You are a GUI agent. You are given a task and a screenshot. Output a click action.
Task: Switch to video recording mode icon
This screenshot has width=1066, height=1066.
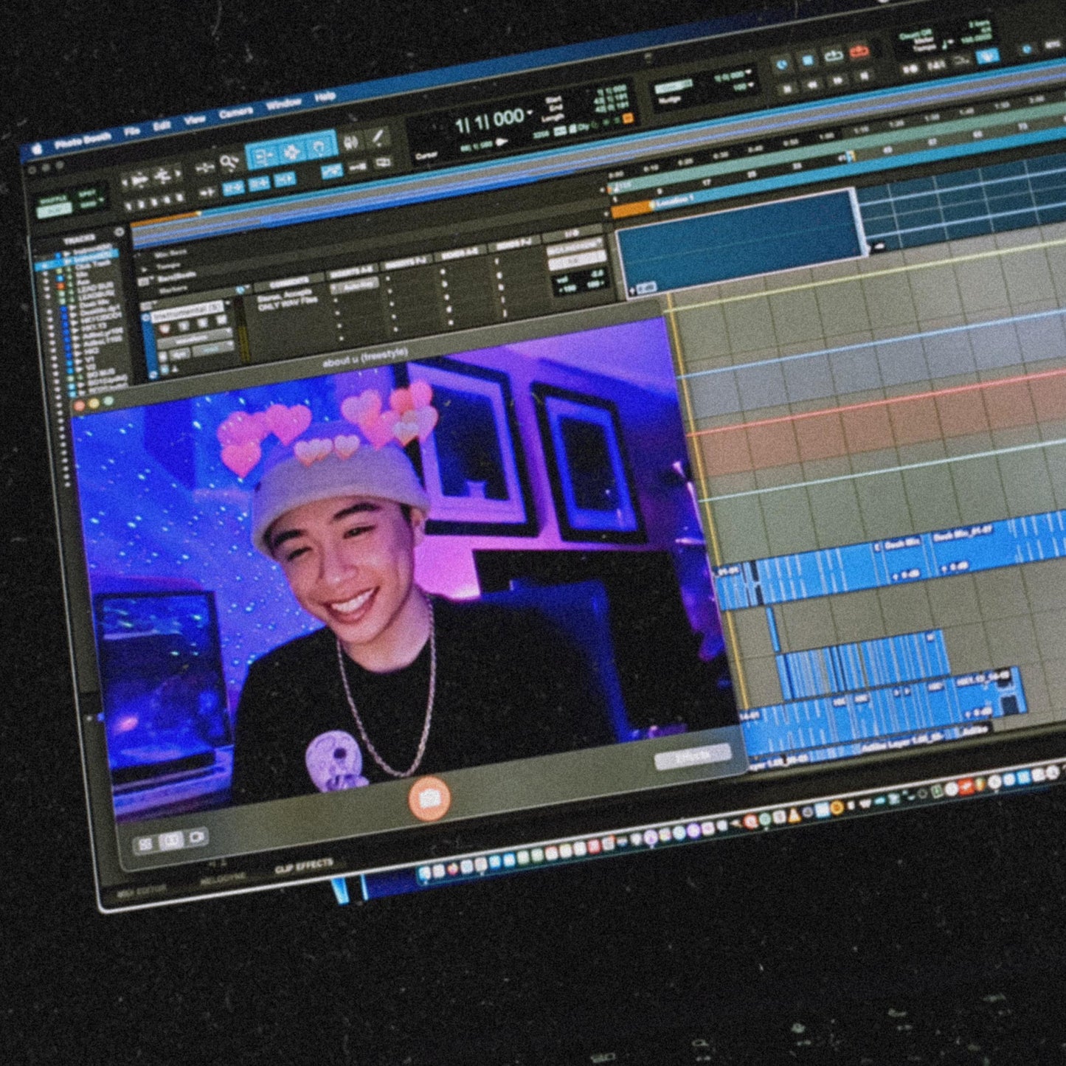click(197, 838)
